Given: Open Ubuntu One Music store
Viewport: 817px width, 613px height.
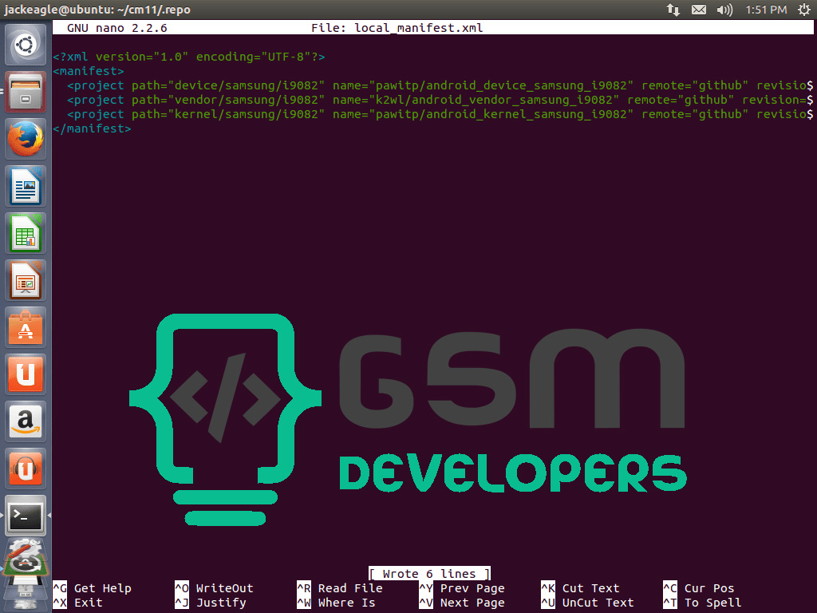Looking at the screenshot, I should click(26, 468).
